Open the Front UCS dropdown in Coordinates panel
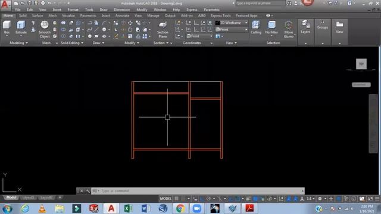This screenshot has height=214, width=381. 199,36
